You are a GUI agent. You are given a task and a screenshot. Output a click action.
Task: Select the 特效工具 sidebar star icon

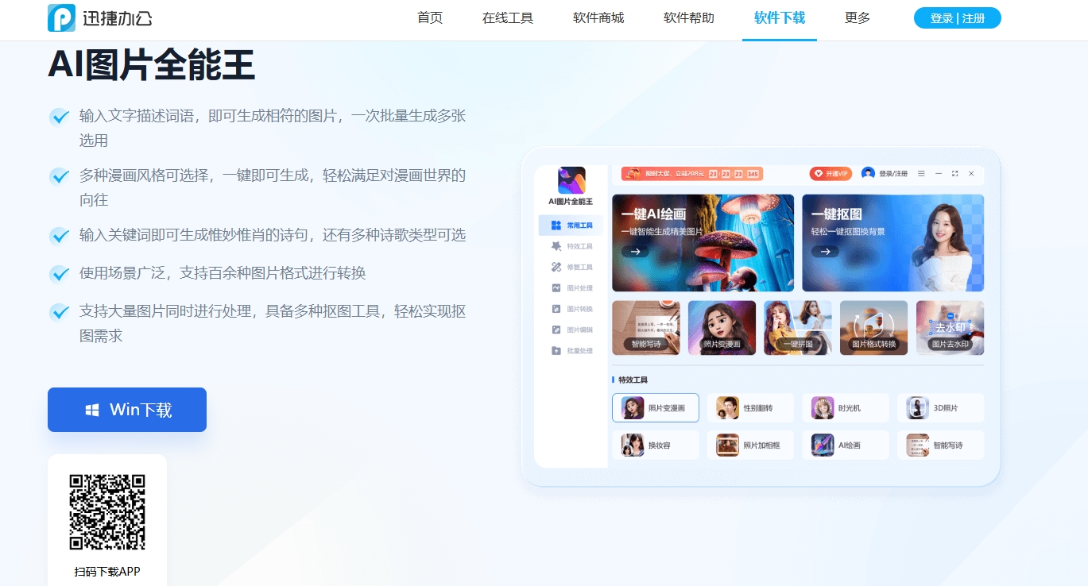556,246
